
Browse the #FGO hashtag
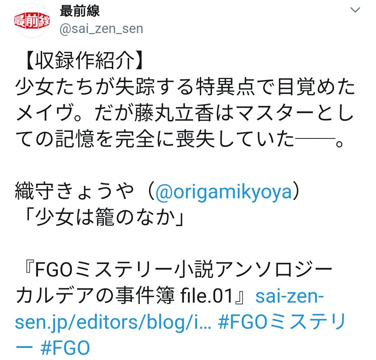pyautogui.click(x=65, y=348)
